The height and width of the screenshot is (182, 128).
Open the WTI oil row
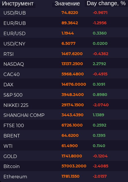tap(64, 146)
